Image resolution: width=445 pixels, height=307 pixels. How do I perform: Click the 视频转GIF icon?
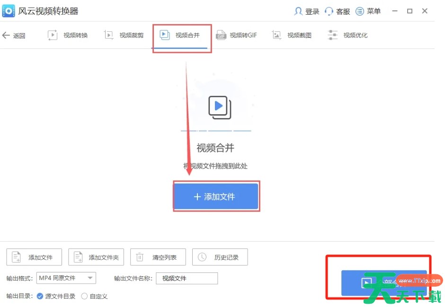coord(221,35)
